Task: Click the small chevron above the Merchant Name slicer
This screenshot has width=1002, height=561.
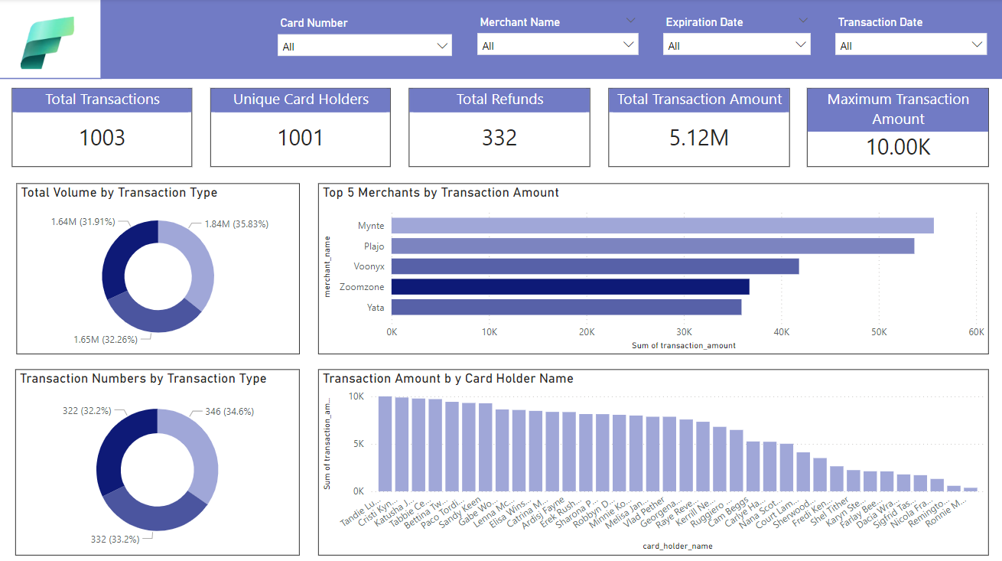Action: (630, 21)
